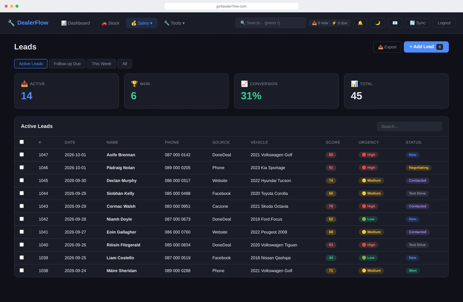Click score badge 88 for Aoife Brennan
Image resolution: width=463 pixels, height=302 pixels.
point(331,155)
